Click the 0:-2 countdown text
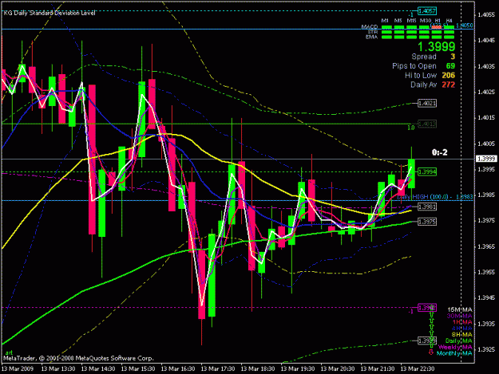This screenshot has width=499, height=374. pos(439,152)
